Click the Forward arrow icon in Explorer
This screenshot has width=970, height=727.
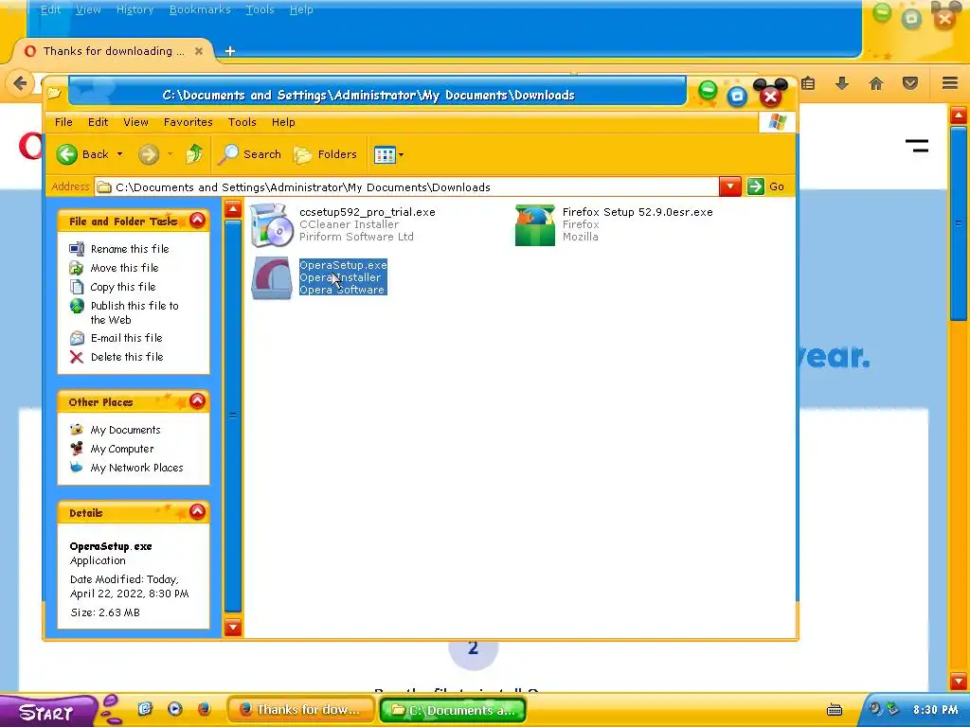(x=149, y=154)
